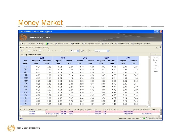Click the deal blotter horizontal scrollbar
The width and height of the screenshot is (181, 135).
(90, 116)
